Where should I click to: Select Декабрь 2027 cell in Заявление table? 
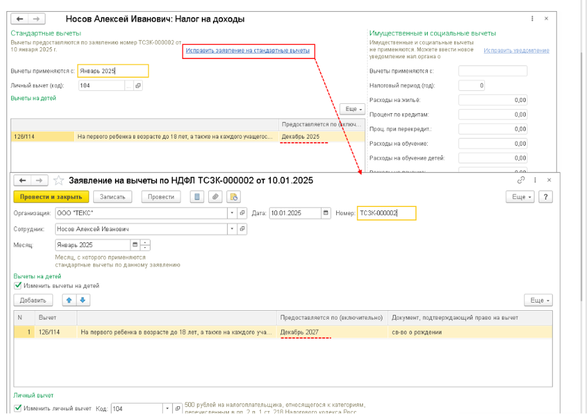pos(332,332)
